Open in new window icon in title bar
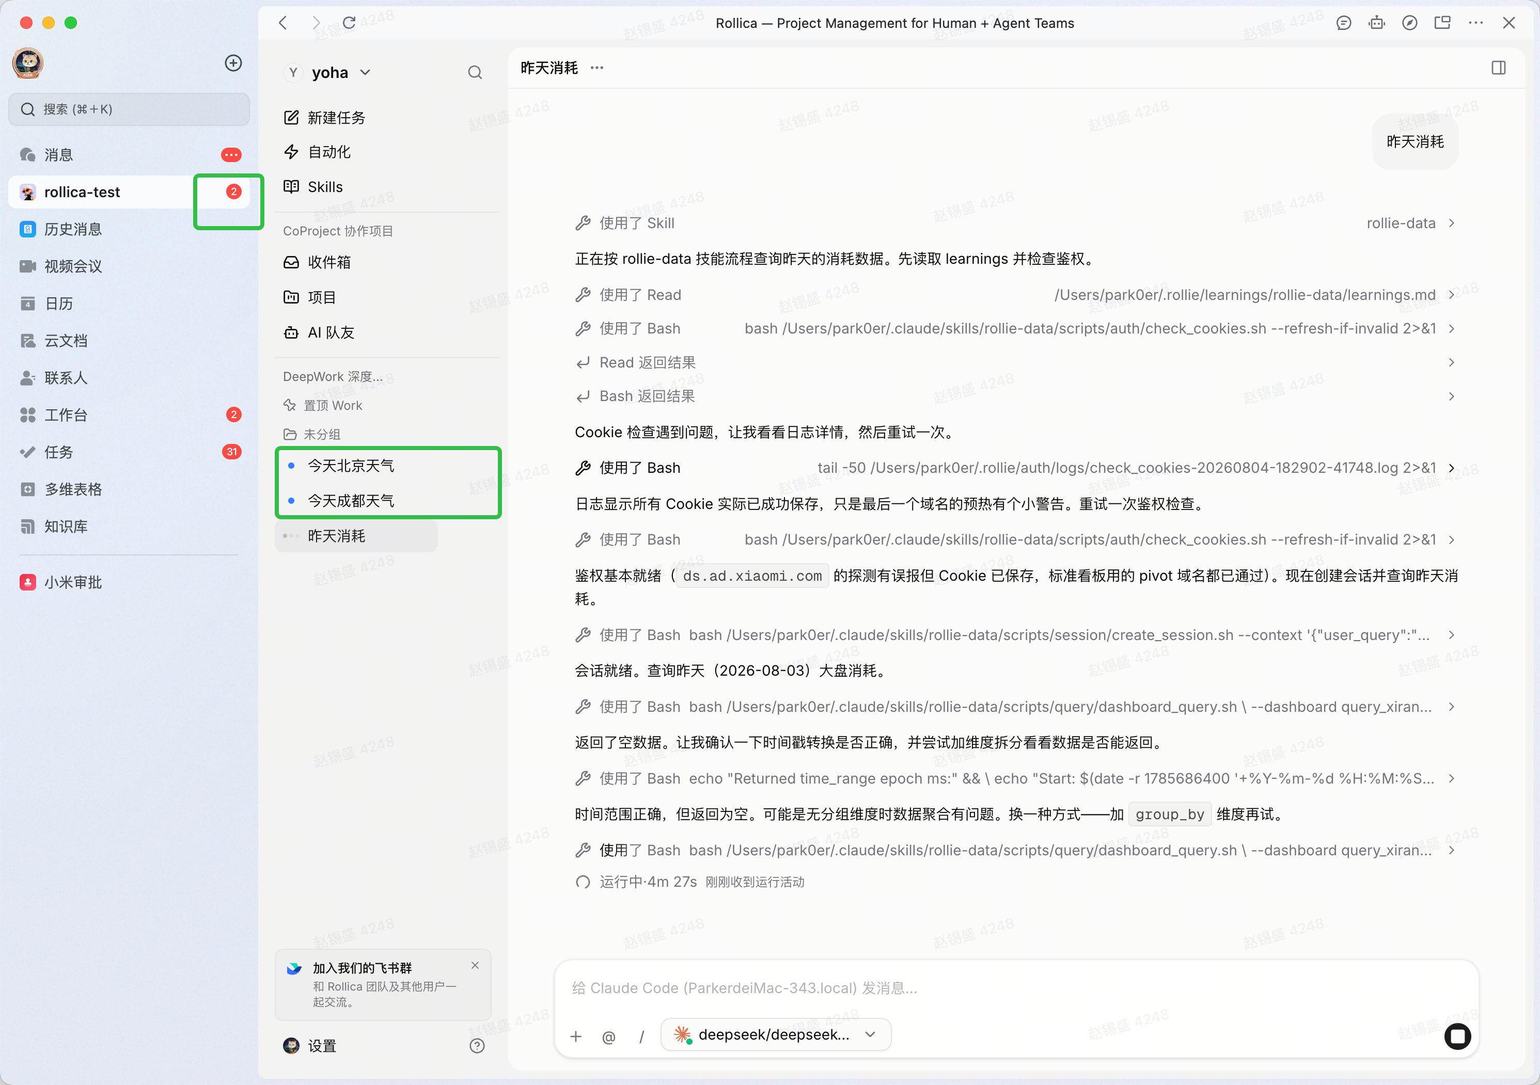The image size is (1540, 1085). point(1443,23)
